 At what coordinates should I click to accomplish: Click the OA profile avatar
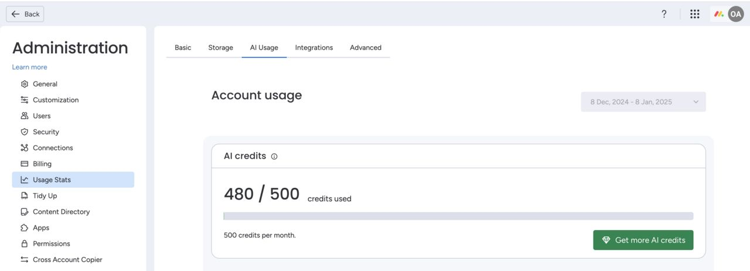[736, 14]
